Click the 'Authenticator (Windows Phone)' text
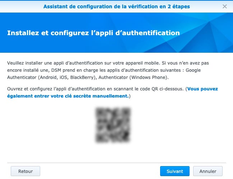233x179 pixels. click(134, 77)
